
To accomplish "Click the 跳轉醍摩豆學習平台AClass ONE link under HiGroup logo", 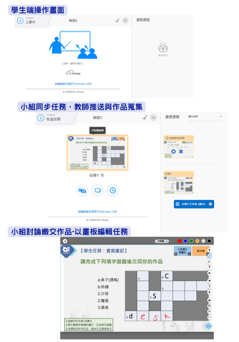I will click(x=73, y=84).
